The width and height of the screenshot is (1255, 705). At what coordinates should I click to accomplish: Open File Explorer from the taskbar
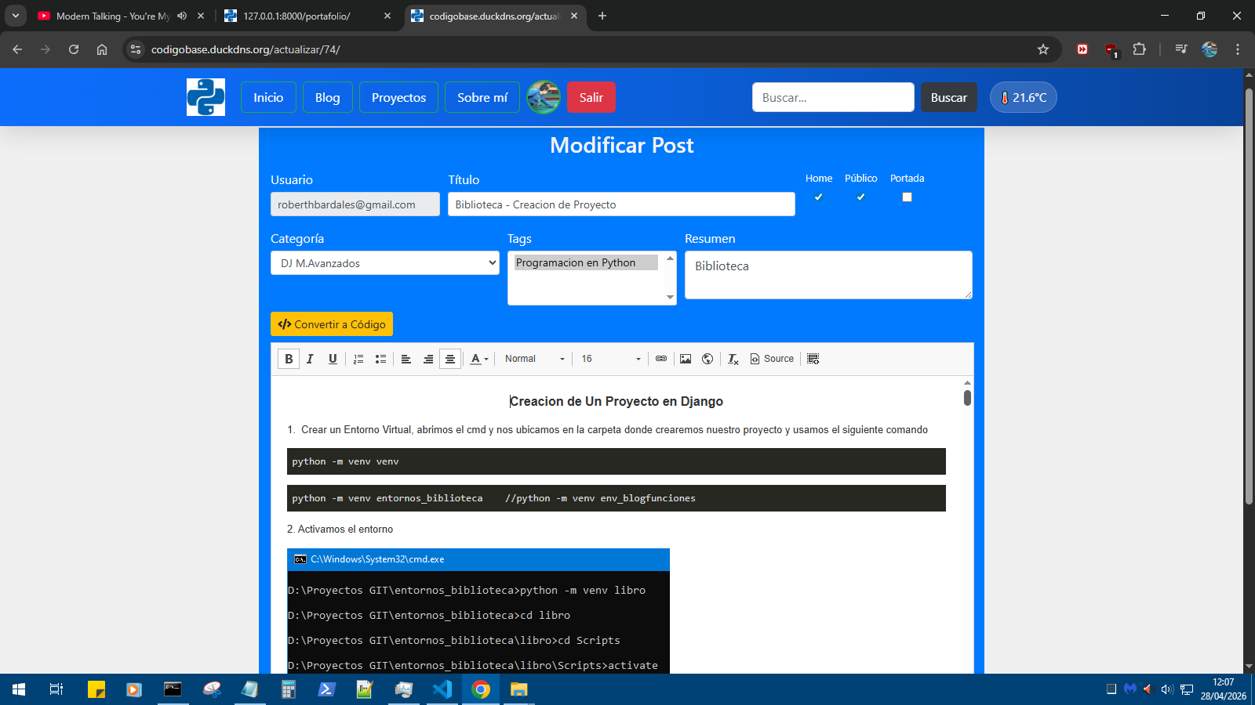point(519,689)
